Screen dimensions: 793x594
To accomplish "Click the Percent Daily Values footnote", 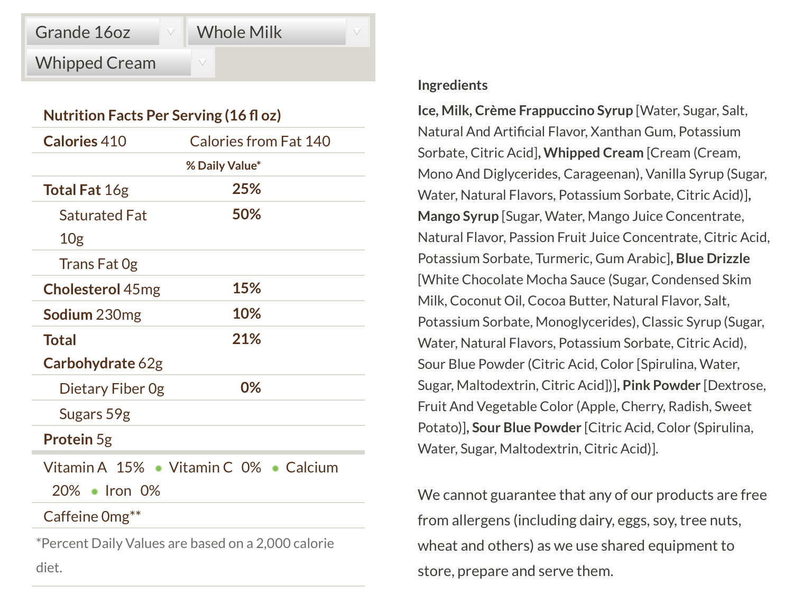I will (185, 555).
